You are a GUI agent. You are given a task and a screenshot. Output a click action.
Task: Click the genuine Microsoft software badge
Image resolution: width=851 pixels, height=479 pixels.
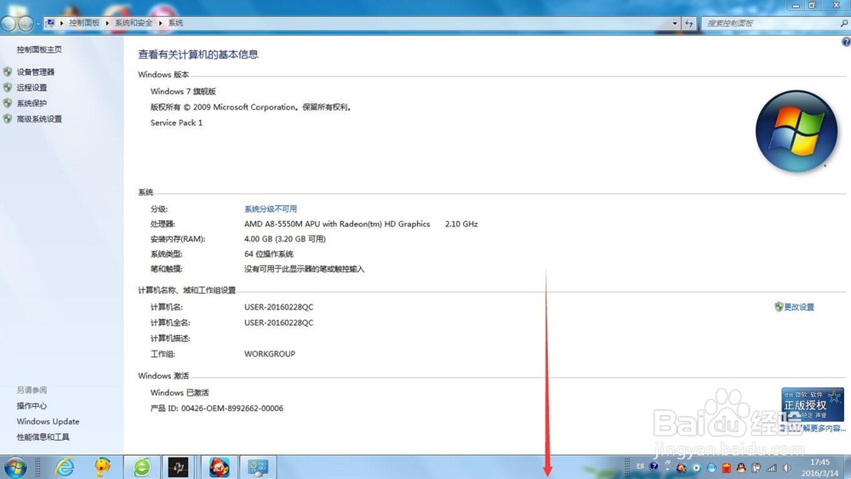813,404
